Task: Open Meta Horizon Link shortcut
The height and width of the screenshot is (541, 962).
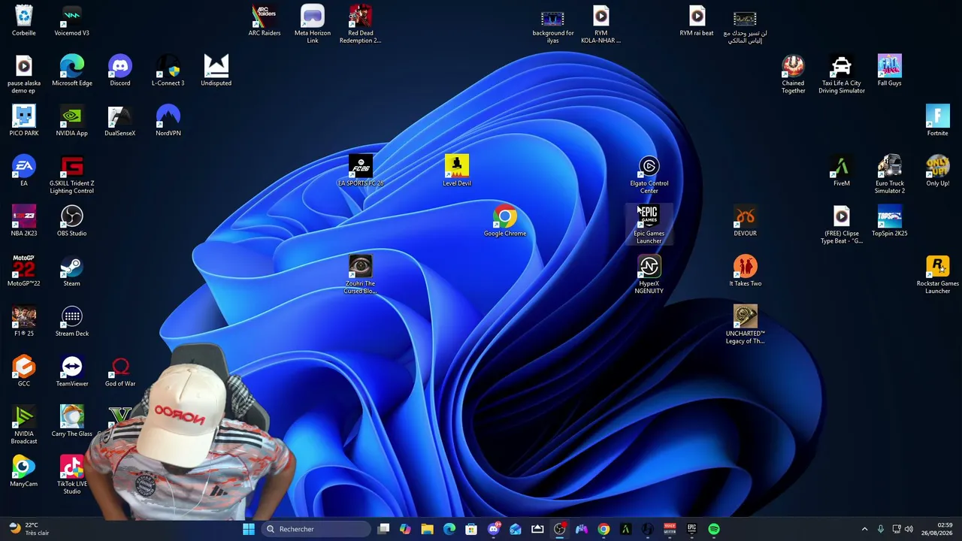Action: [313, 25]
